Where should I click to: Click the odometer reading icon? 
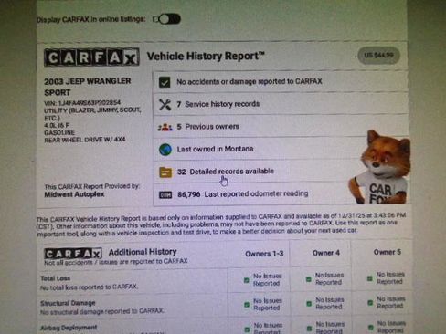coord(165,194)
